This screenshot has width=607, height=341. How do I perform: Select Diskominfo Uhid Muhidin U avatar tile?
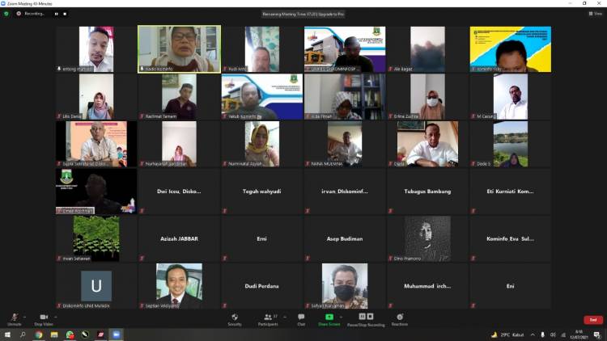tap(96, 286)
